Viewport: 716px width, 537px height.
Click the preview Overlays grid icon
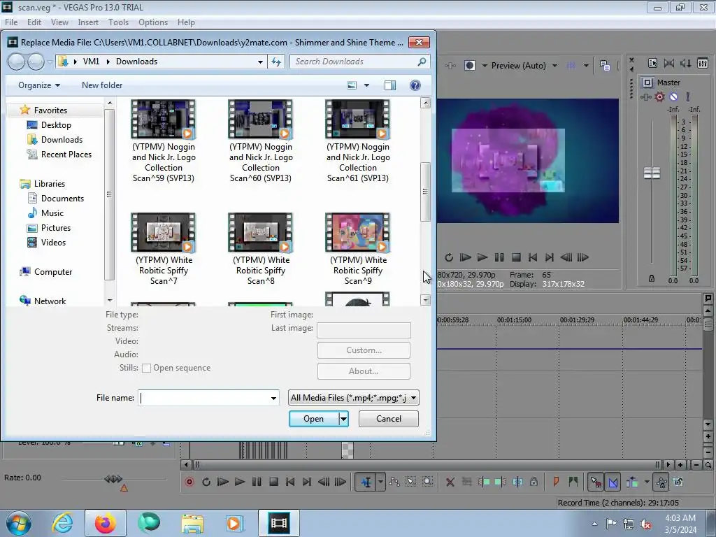(571, 66)
